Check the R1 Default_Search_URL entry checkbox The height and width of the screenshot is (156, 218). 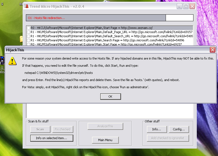point(28,36)
